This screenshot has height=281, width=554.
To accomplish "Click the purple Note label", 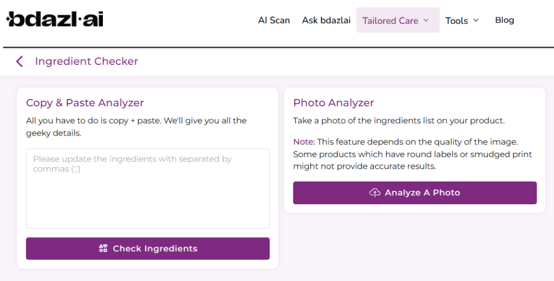I will coord(304,142).
